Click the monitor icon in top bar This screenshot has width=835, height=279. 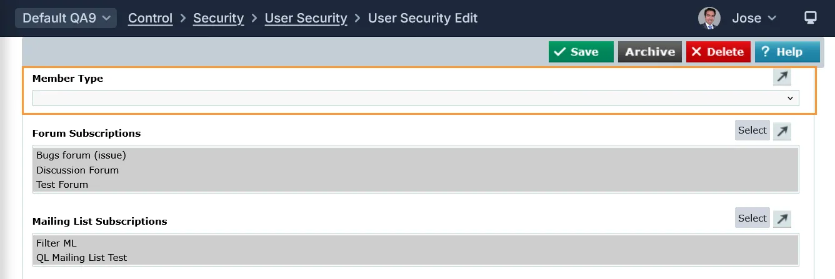pos(811,17)
